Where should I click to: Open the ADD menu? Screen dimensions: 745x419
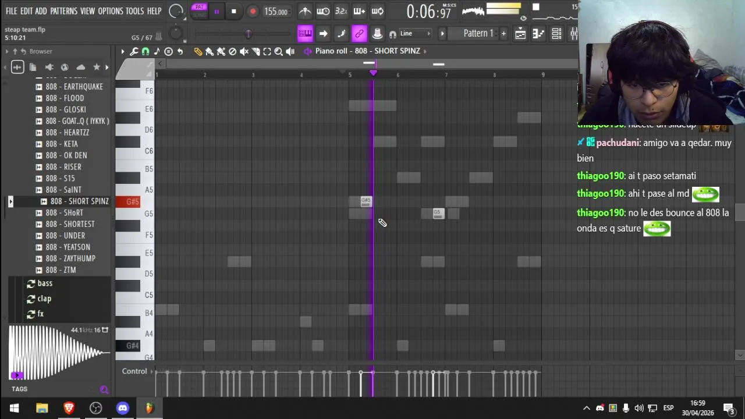click(x=41, y=11)
